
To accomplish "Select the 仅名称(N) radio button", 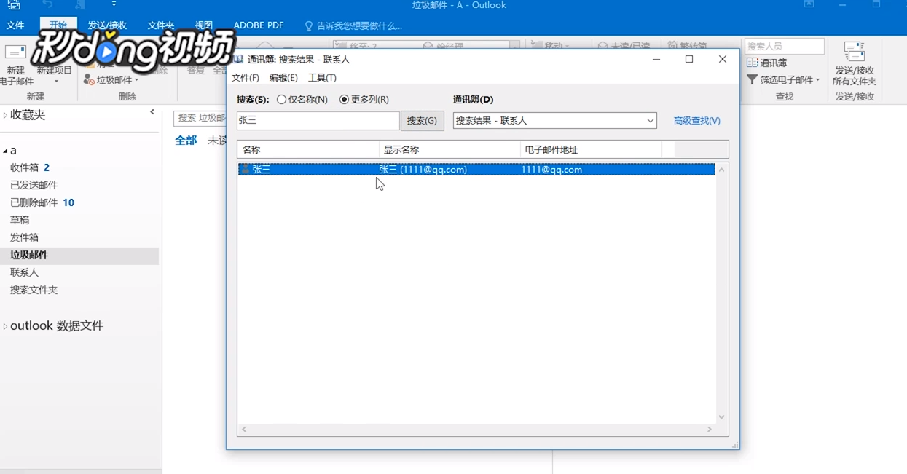I will tap(281, 99).
